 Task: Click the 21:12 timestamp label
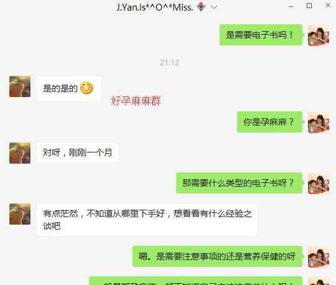click(x=169, y=63)
